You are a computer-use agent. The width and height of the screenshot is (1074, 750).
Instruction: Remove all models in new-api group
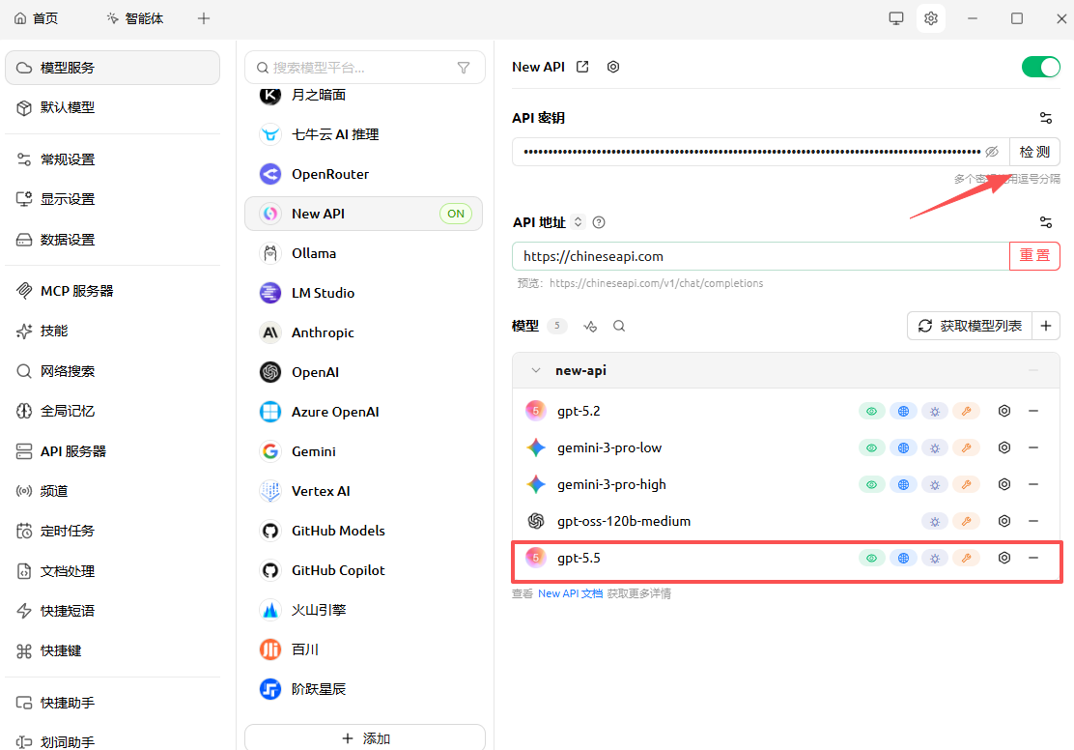(x=1032, y=370)
